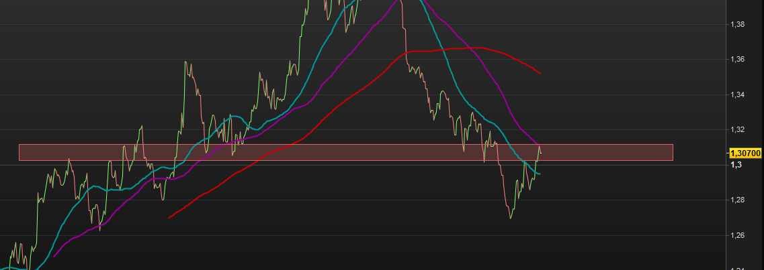Click the endpoint of the teal average line

pyautogui.click(x=540, y=174)
